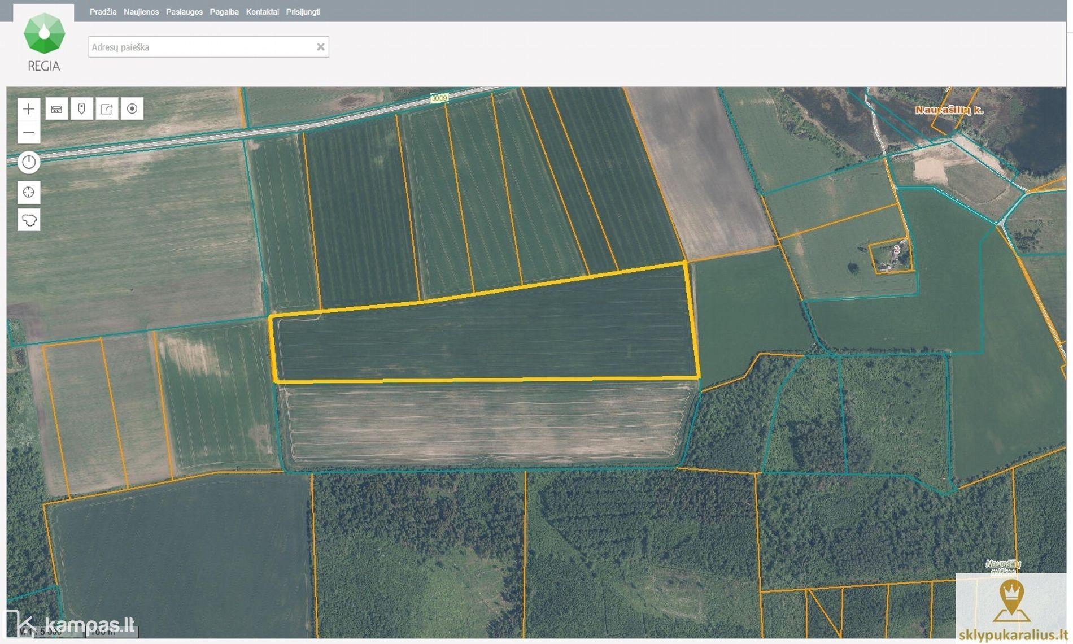Go to Naujienos page

[x=141, y=12]
